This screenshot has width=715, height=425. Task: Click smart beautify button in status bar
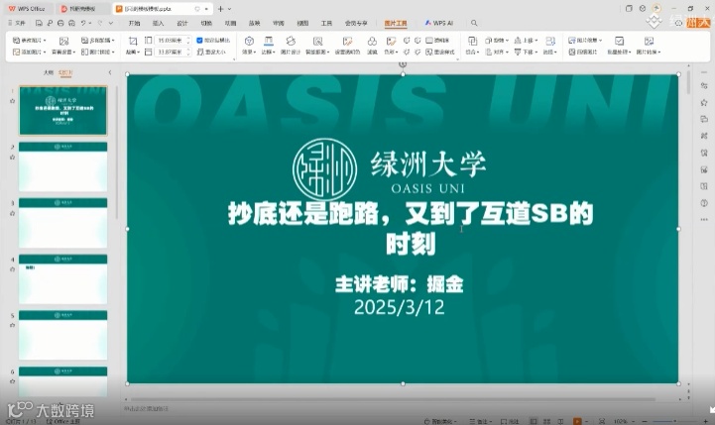440,421
